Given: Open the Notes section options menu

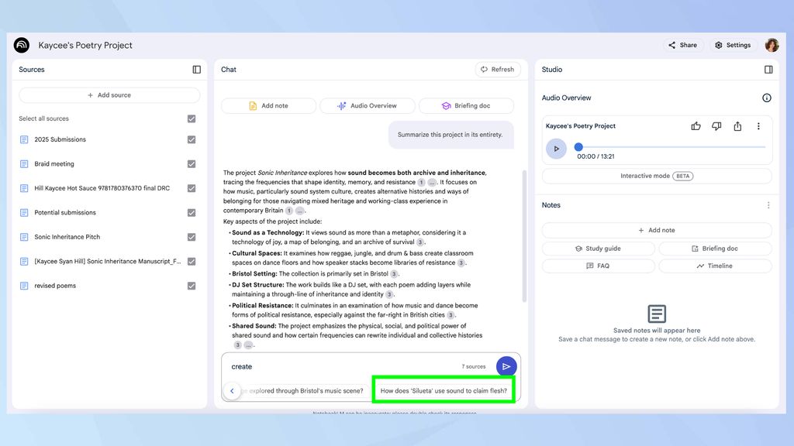Looking at the screenshot, I should (x=768, y=204).
